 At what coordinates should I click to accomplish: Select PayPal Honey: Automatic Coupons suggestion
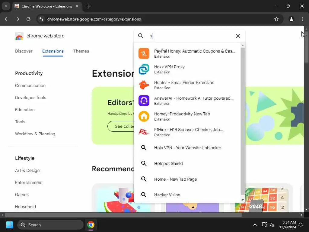point(187,53)
